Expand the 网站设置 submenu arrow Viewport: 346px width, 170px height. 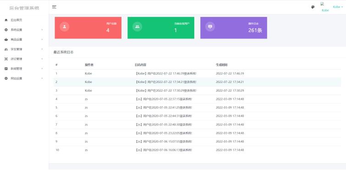tap(42, 78)
